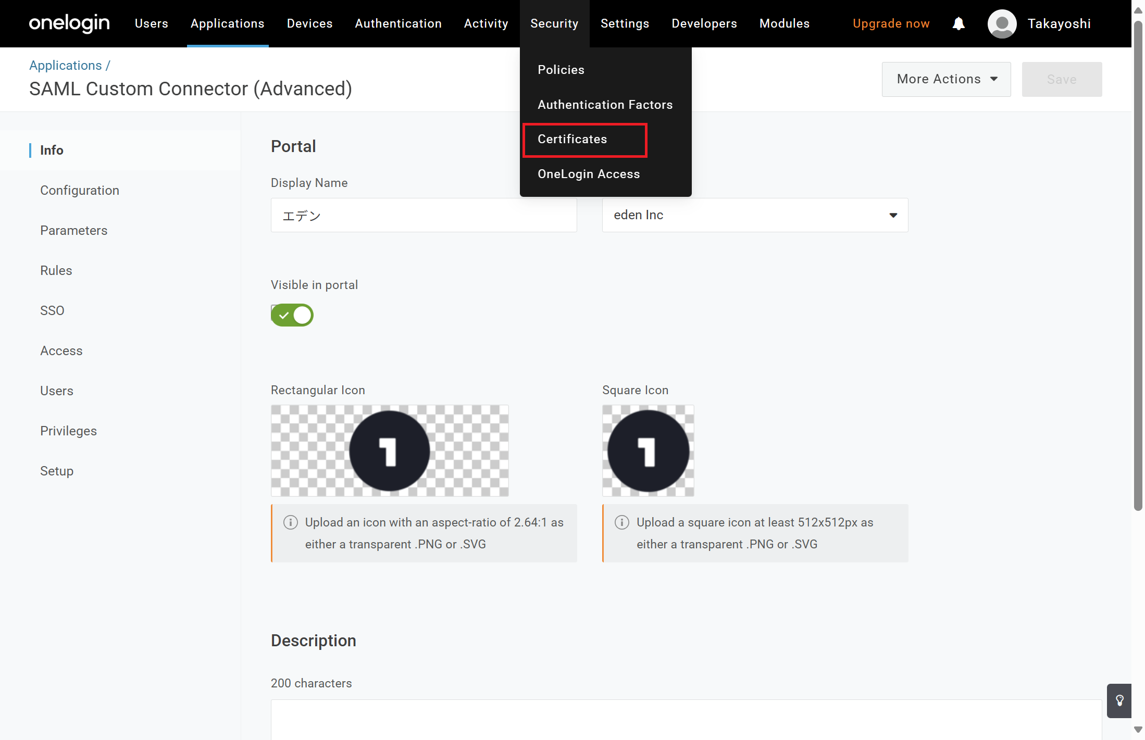The image size is (1145, 740).
Task: Click the Display Name input field
Action: pos(424,215)
